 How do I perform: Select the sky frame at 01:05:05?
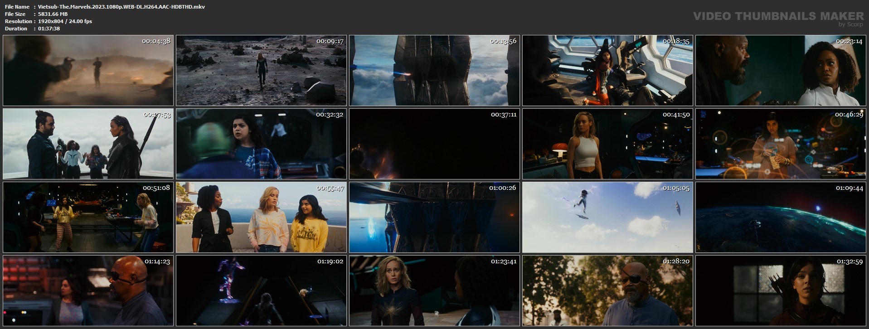point(607,217)
